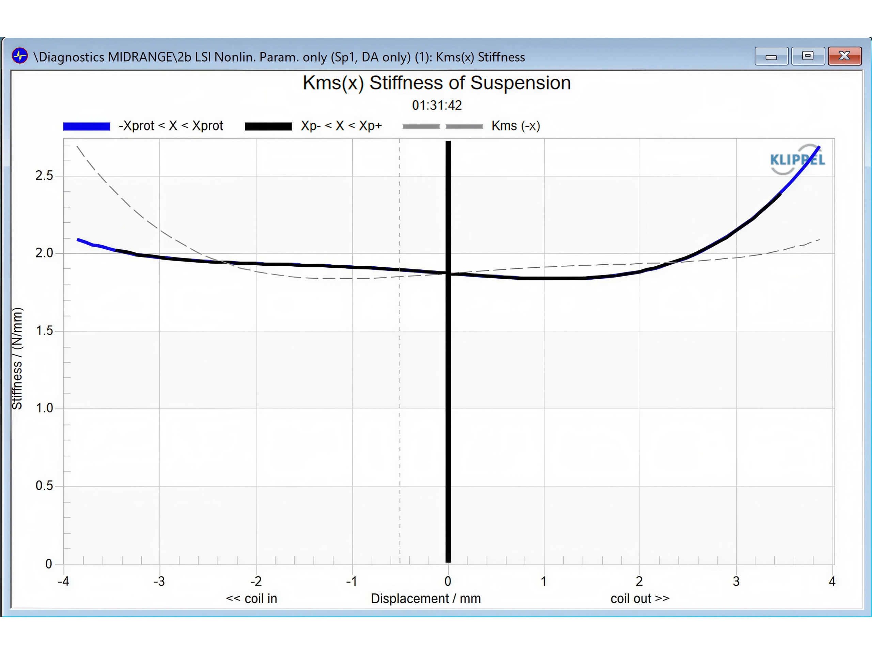
Task: Select the legend label "-Xprot < X < Xprot"
Action: [171, 126]
